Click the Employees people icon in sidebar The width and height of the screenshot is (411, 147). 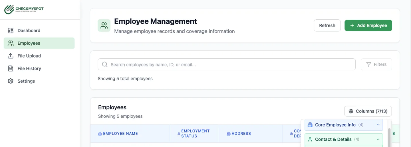tap(11, 43)
